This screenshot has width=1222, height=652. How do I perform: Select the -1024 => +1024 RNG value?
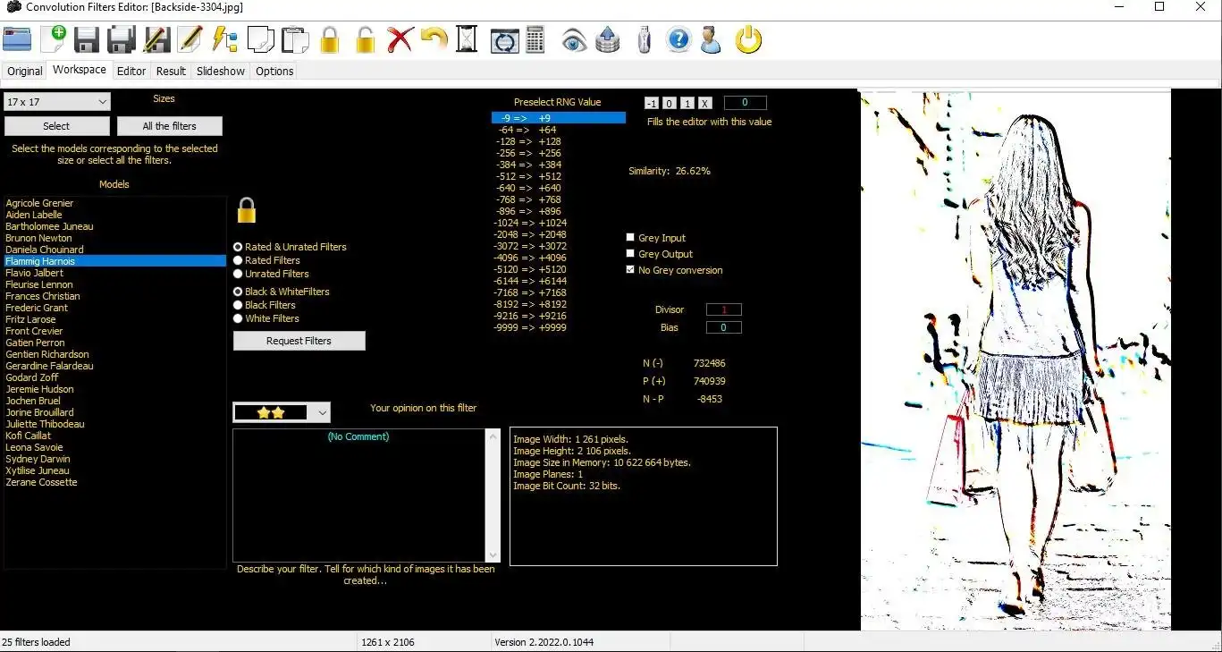click(x=559, y=223)
